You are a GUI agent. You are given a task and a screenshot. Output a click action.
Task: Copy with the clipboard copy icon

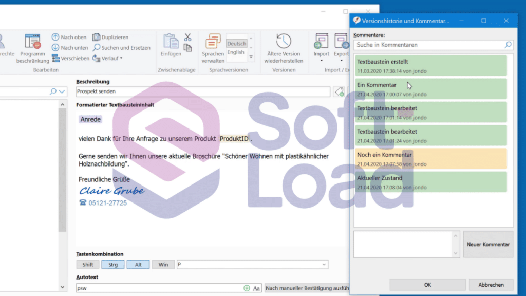coord(187,48)
